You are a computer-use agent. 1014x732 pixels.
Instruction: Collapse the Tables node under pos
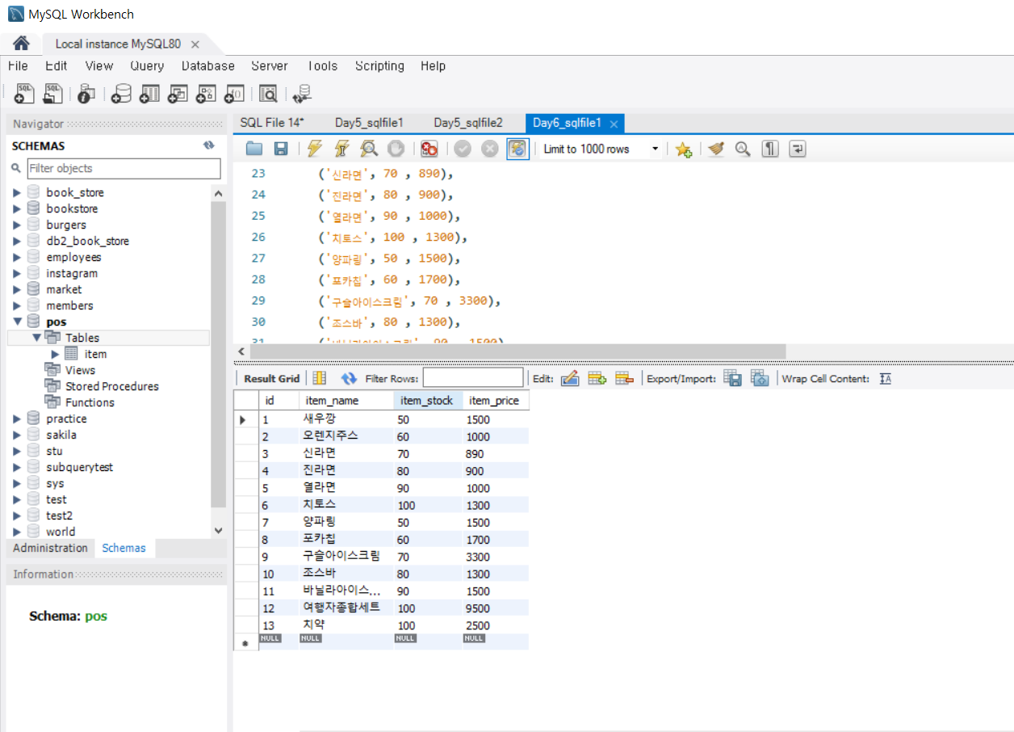[36, 338]
